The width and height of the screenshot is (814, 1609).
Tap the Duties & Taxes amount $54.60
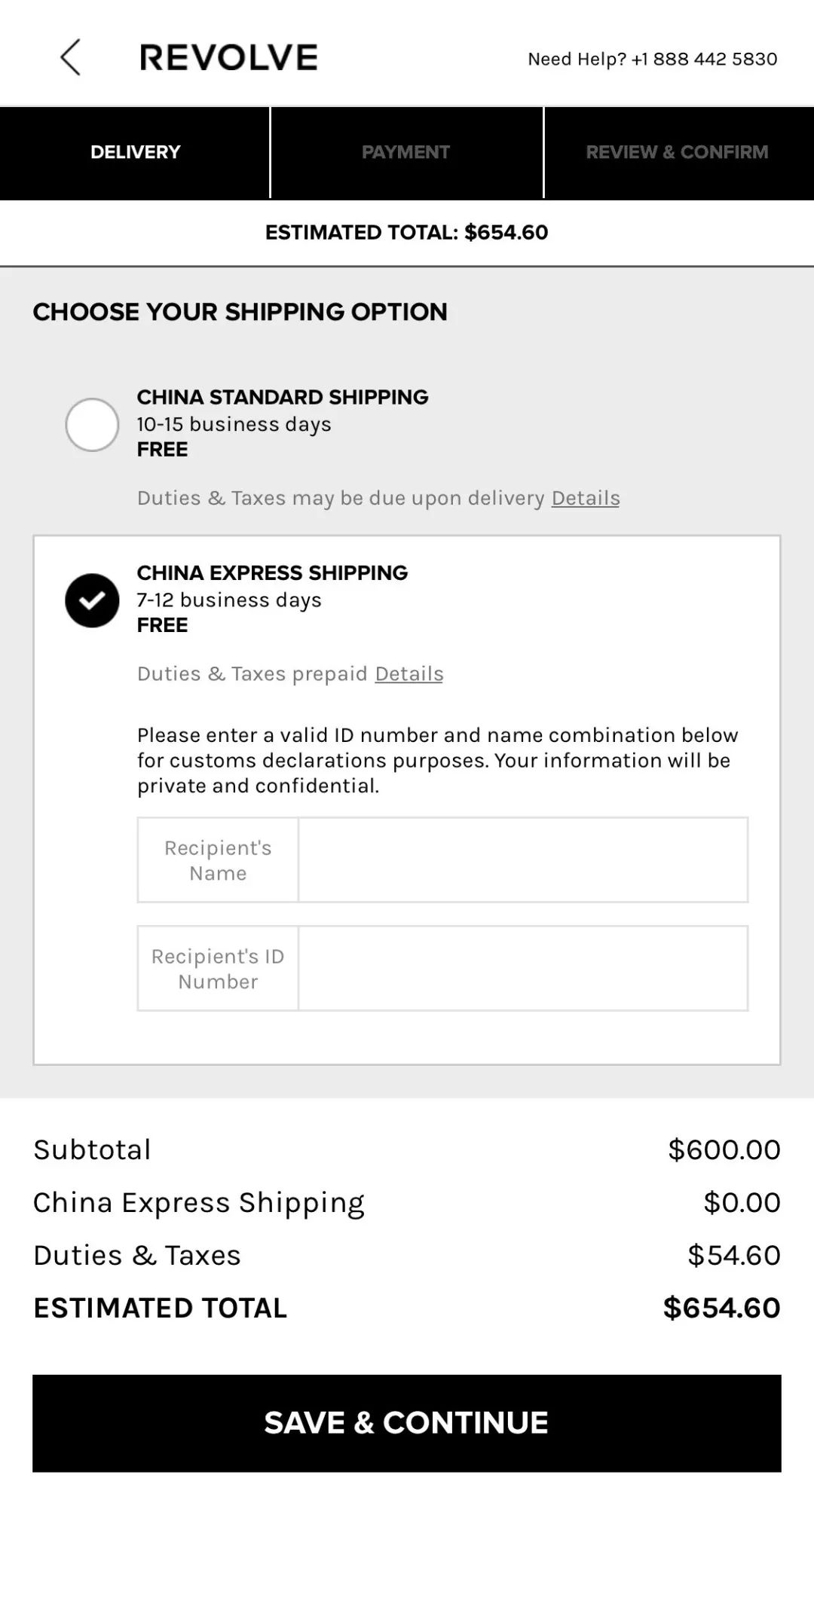pyautogui.click(x=733, y=1255)
